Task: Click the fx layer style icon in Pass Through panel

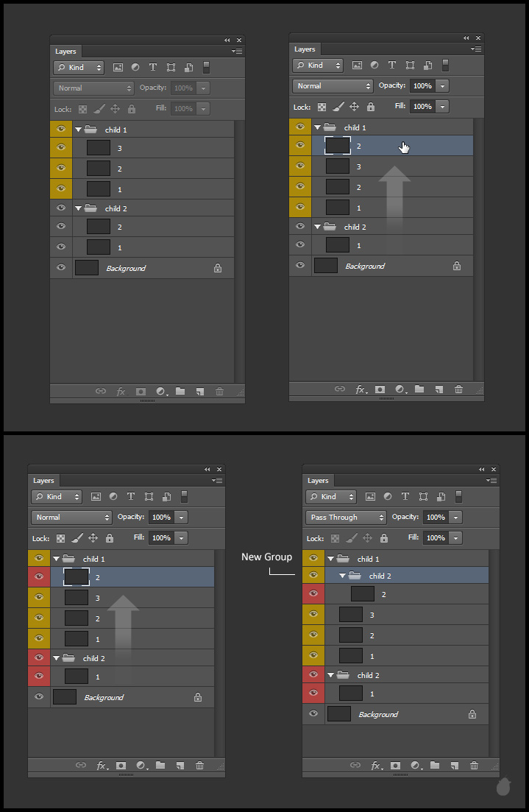Action: 376,766
